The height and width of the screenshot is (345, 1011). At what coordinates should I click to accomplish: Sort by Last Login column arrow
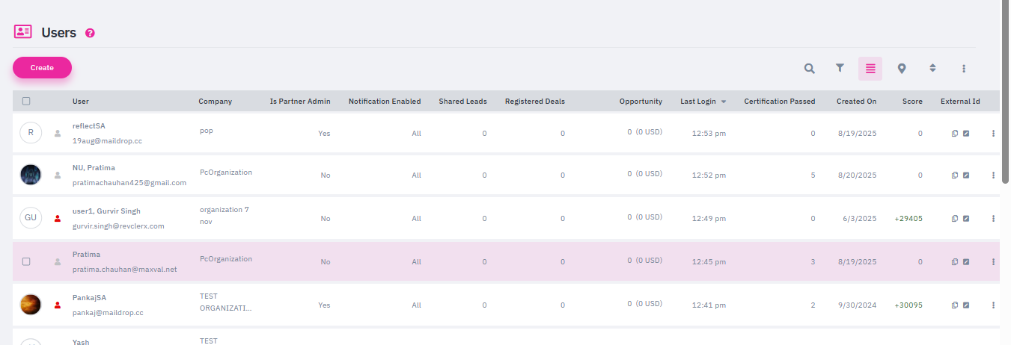724,102
